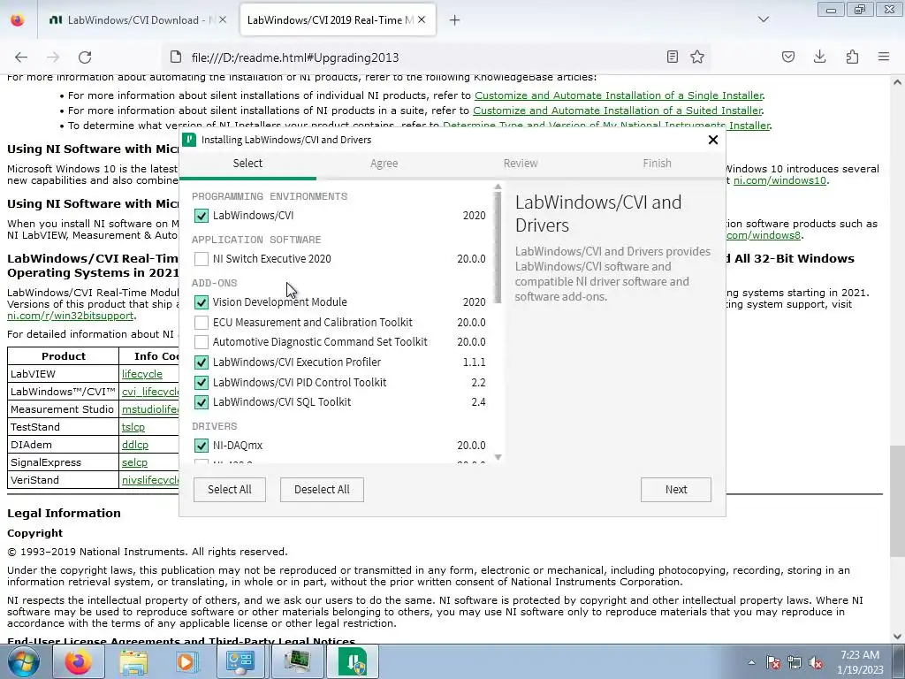The width and height of the screenshot is (905, 679).
Task: Click the Firefox back arrow
Action: click(x=21, y=57)
